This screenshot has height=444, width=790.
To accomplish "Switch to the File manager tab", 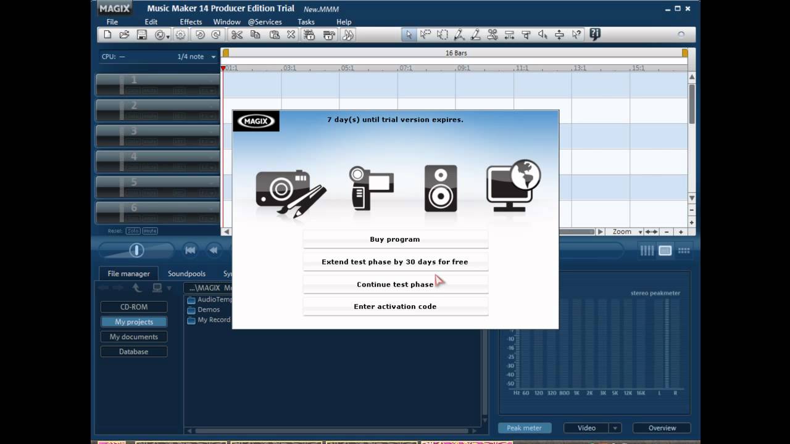I will point(128,274).
